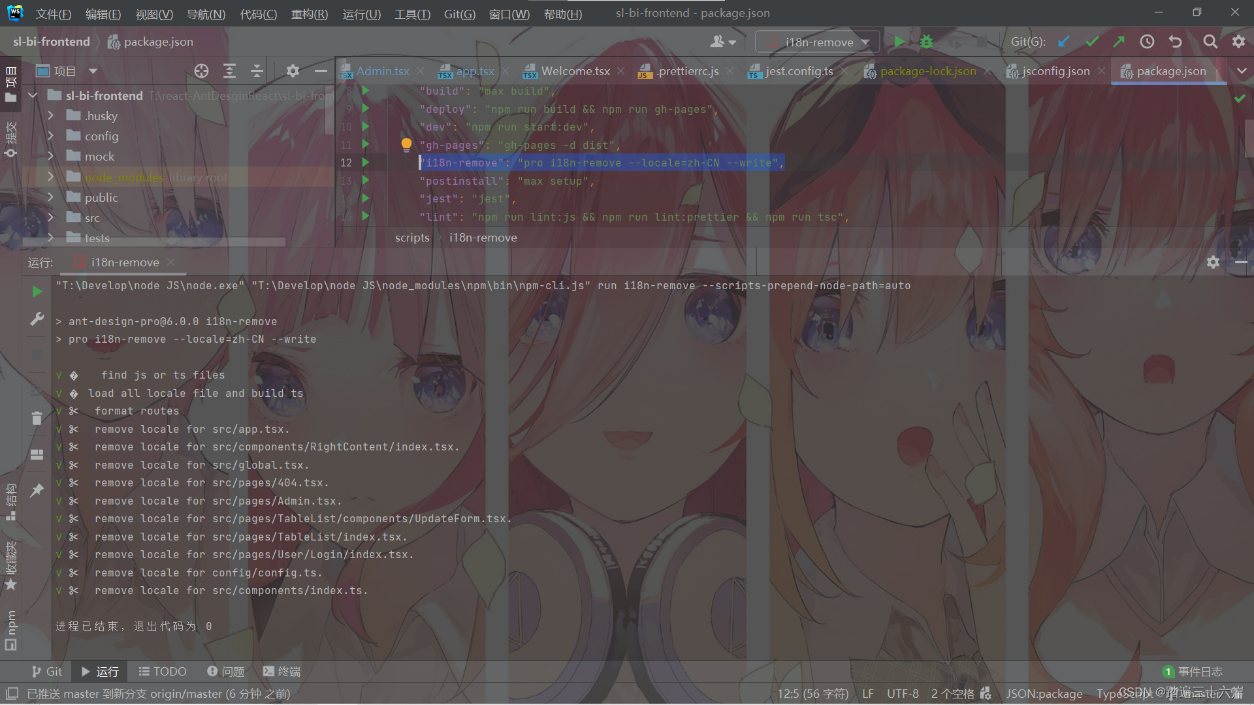Screen dimensions: 1254x705
Task: Close the jsconfig.json tab
Action: point(1102,71)
